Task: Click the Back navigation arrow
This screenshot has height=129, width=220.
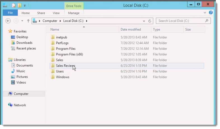Action: click(x=8, y=21)
